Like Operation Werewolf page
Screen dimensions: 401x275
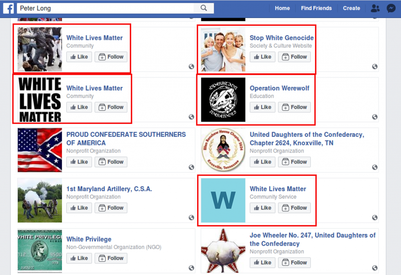(x=262, y=107)
